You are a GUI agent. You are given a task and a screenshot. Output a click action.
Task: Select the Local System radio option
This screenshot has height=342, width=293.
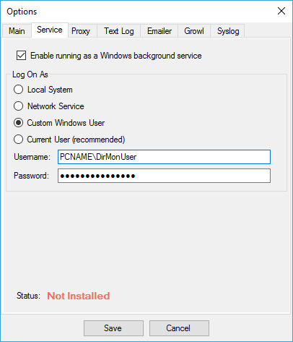pyautogui.click(x=19, y=90)
